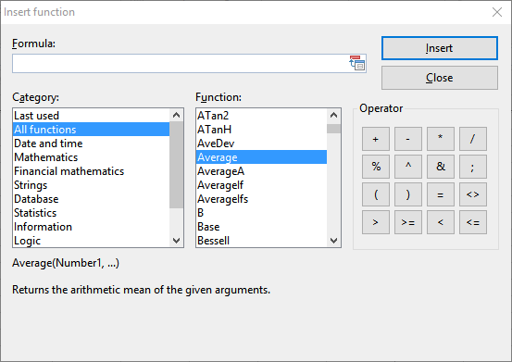
Task: Pick the AveDev function
Action: pyautogui.click(x=261, y=144)
